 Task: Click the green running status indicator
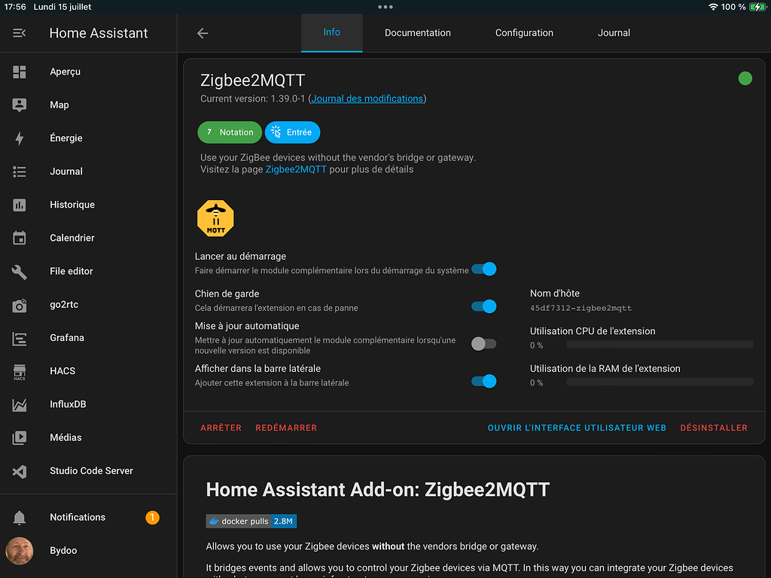(745, 78)
